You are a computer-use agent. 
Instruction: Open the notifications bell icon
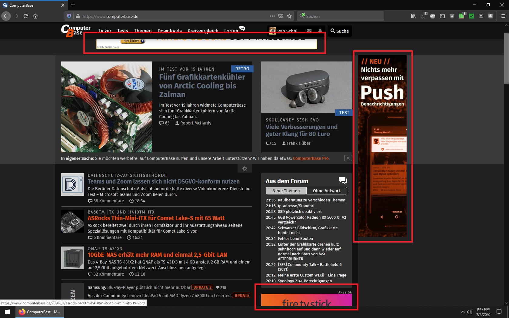point(320,31)
